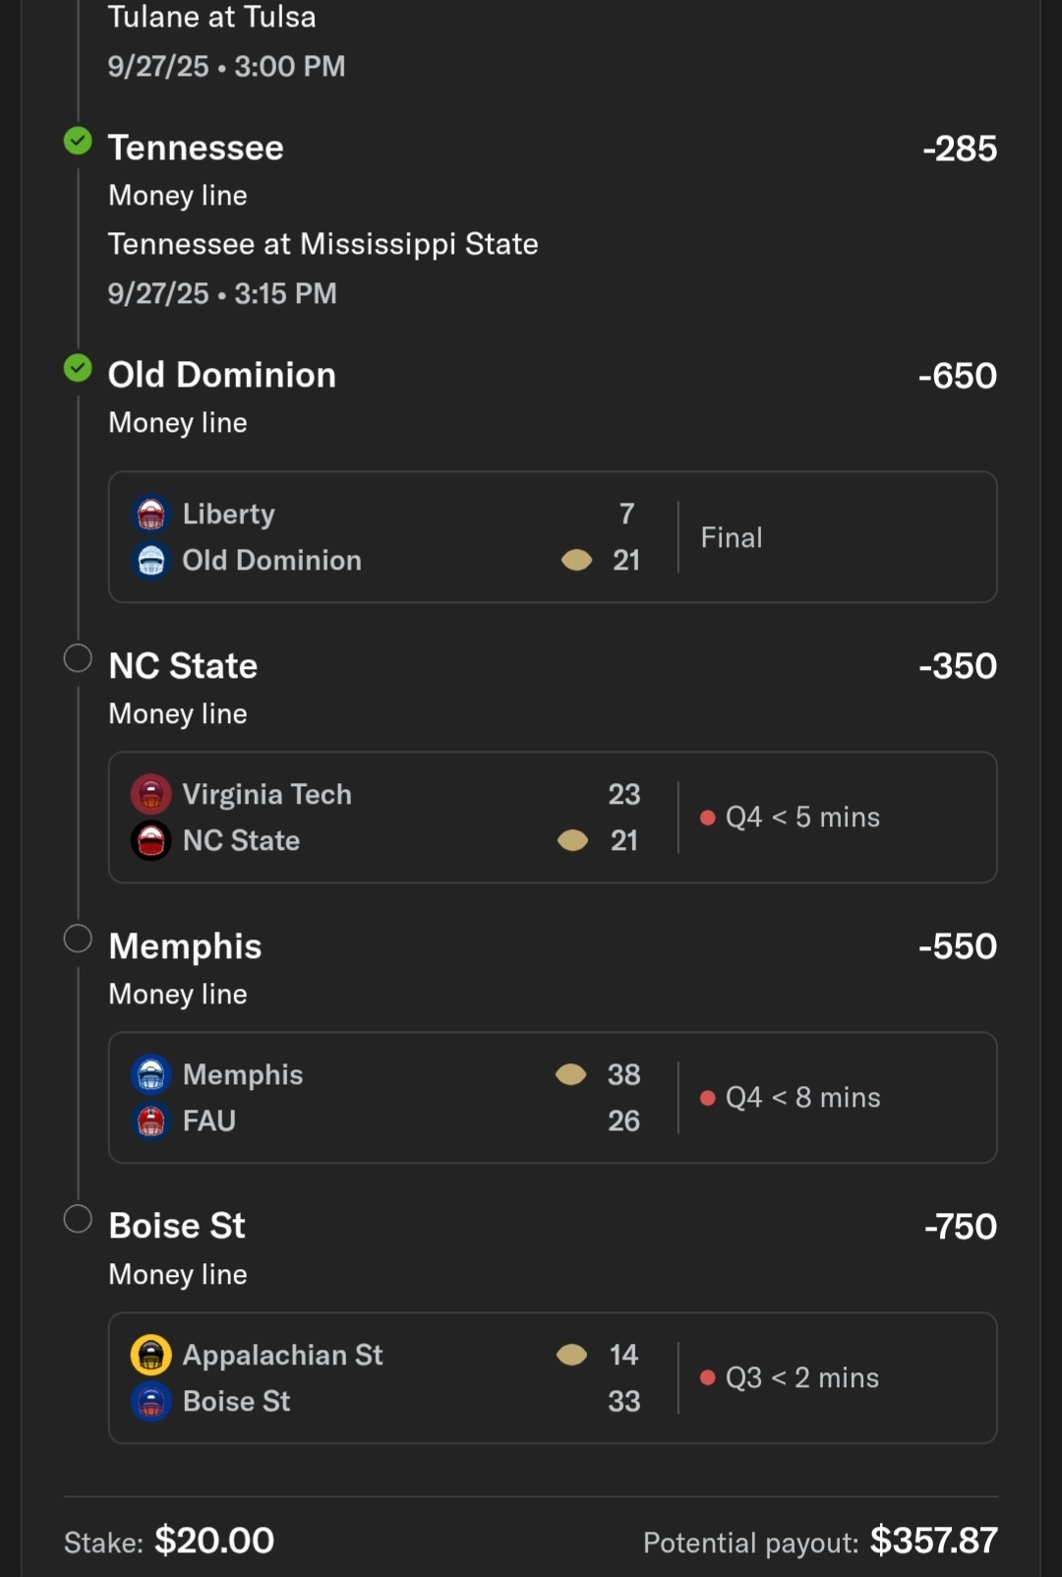Click the Appalachian St helmet icon
This screenshot has height=1577, width=1062.
coord(150,1355)
